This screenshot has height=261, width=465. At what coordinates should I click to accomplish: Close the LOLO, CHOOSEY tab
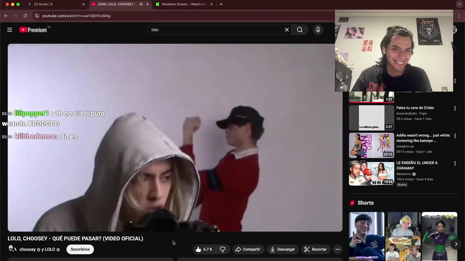pos(147,4)
